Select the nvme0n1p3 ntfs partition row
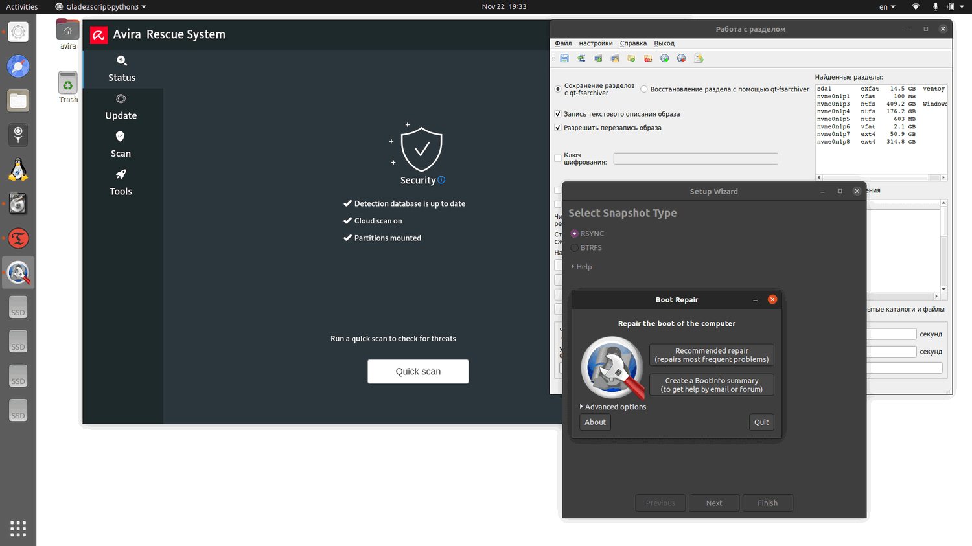The height and width of the screenshot is (546, 972). (881, 104)
